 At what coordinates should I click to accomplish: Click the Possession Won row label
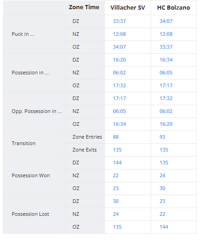click(x=31, y=175)
